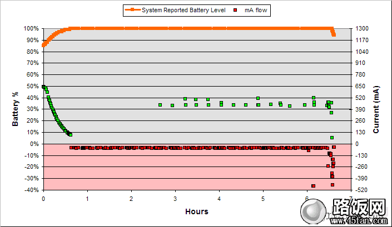Click the red mA flow legend marker
This screenshot has width=392, height=227.
point(235,10)
